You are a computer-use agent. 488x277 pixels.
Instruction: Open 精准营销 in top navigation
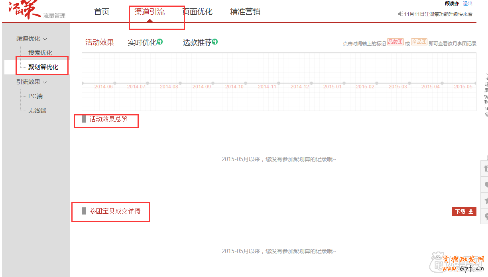click(x=245, y=12)
